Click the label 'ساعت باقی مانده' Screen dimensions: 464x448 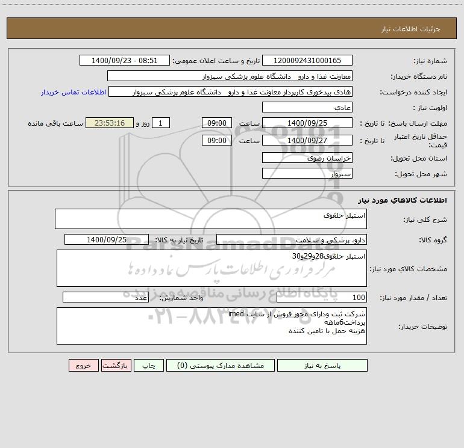click(x=55, y=123)
